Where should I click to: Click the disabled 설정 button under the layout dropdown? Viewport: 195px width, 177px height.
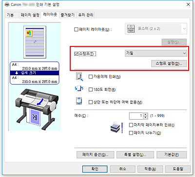pyautogui.click(x=174, y=42)
